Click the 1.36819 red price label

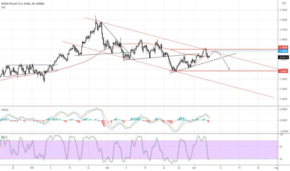[283, 71]
